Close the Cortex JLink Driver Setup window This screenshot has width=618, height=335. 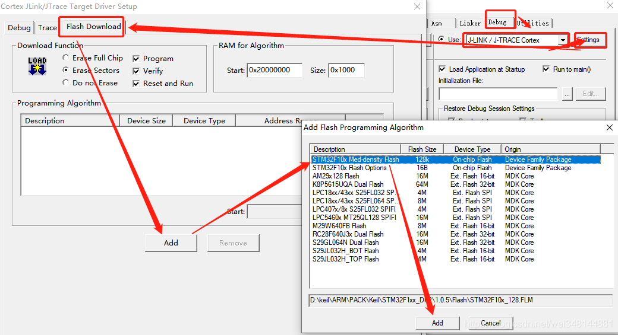417,7
